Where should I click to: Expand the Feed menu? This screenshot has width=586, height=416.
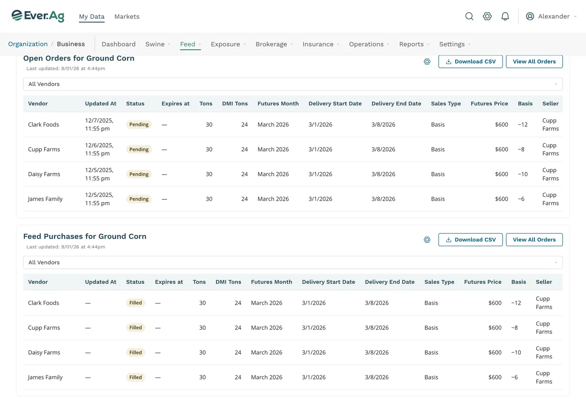click(190, 44)
